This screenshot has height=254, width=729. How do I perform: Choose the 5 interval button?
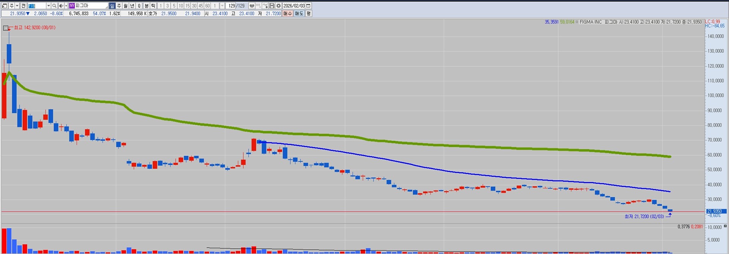point(174,6)
